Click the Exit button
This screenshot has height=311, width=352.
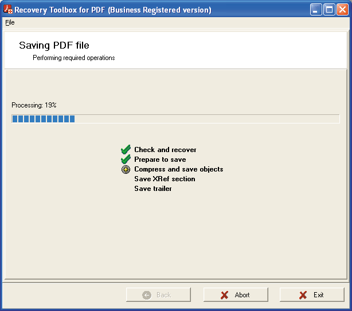coord(312,294)
